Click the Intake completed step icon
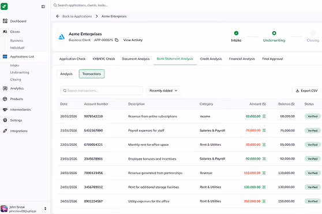The image size is (322, 214). click(x=236, y=33)
